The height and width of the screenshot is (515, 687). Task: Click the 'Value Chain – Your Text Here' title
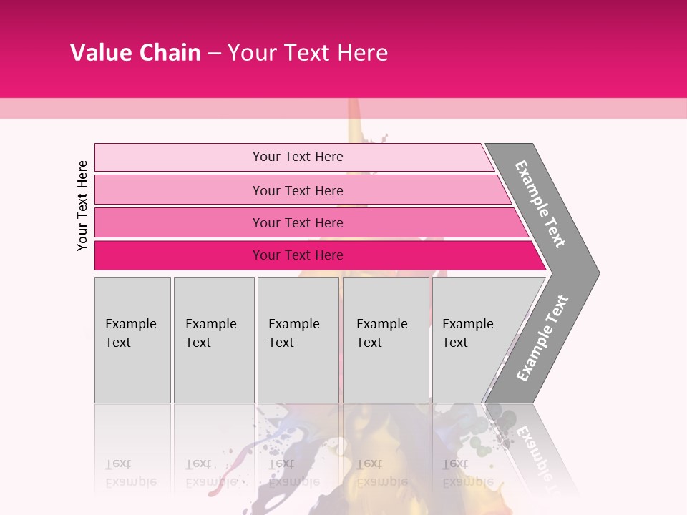click(229, 53)
